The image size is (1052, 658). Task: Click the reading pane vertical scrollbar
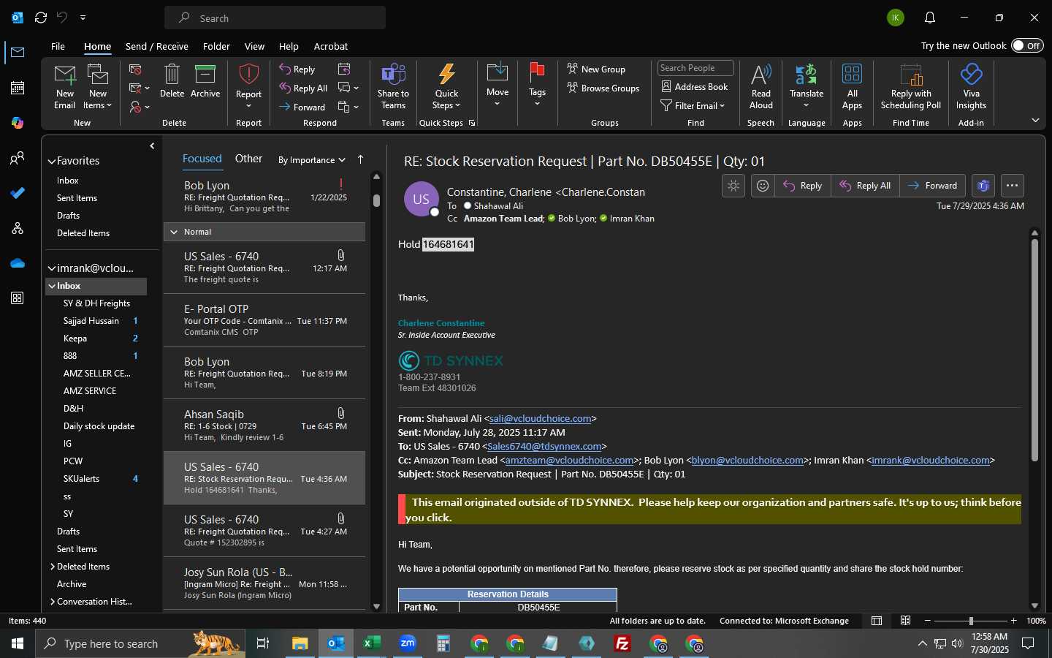point(1034,351)
